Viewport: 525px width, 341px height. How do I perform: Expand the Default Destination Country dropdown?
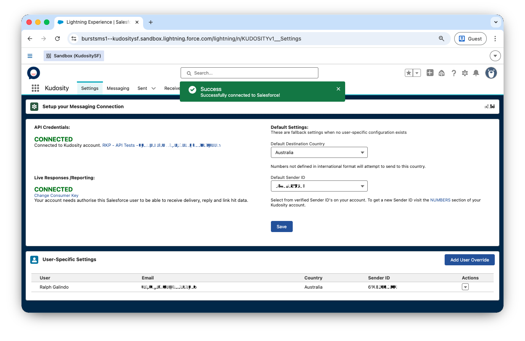(x=319, y=153)
